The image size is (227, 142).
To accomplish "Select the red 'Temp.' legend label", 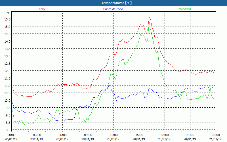I will click(41, 9).
